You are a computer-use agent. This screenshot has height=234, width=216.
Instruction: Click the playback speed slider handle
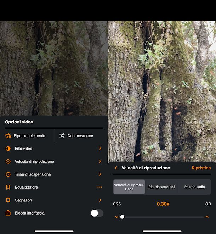[122, 217]
